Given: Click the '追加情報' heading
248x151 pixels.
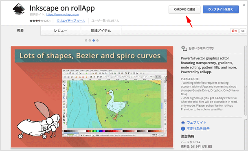Looking at the screenshot, I should pyautogui.click(x=188, y=136).
